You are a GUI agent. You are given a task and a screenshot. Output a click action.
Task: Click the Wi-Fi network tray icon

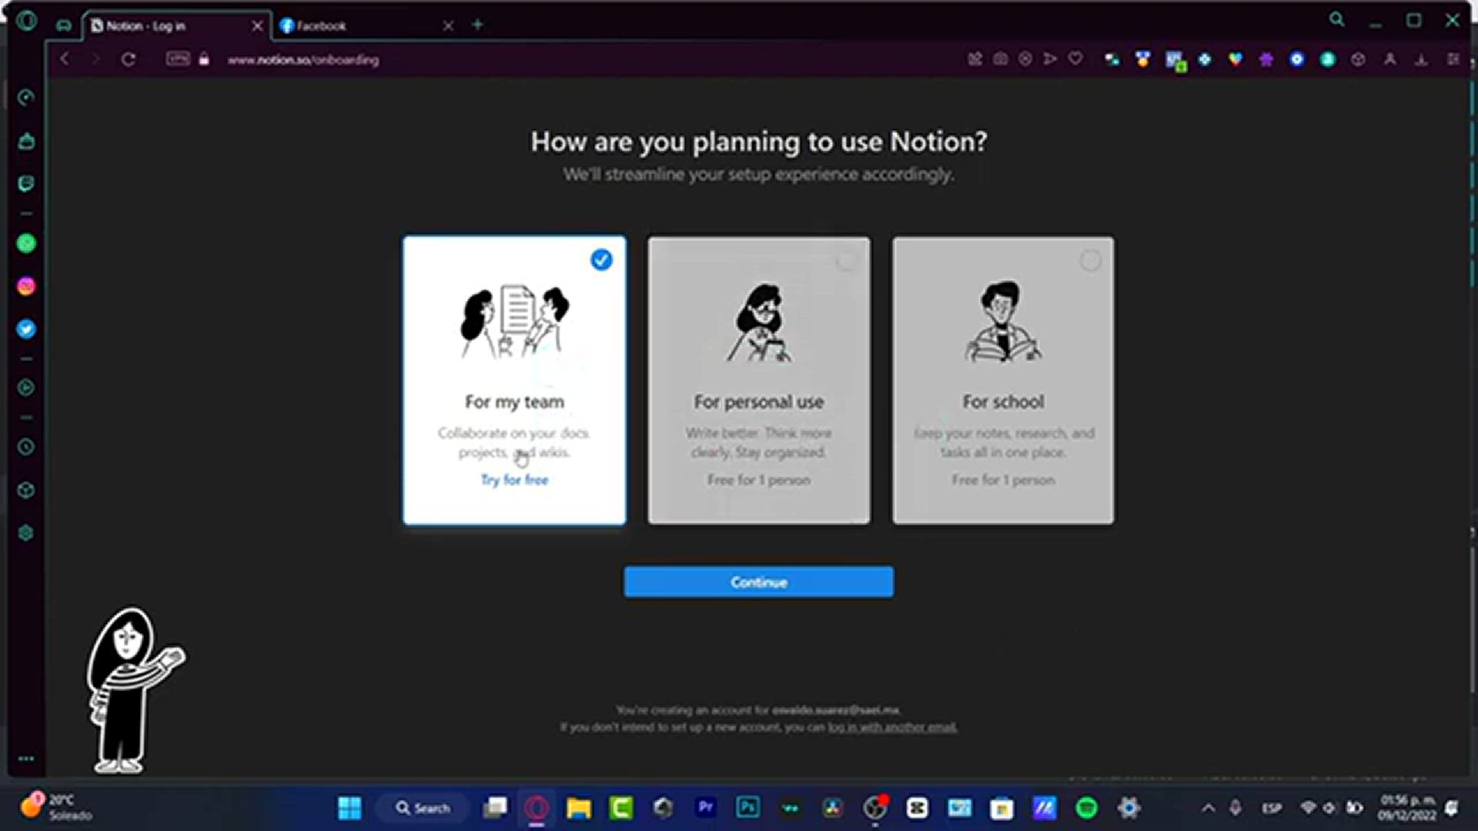[x=1308, y=808]
